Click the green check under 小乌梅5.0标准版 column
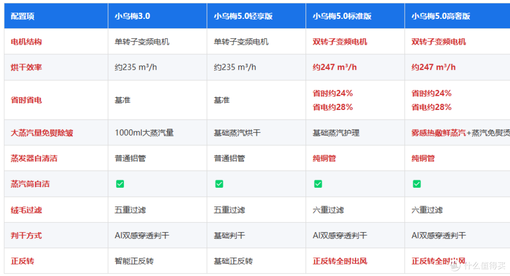The image size is (510, 276). tap(318, 184)
